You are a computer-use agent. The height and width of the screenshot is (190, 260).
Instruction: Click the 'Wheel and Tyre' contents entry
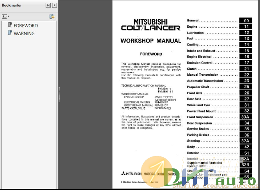tap(198, 105)
